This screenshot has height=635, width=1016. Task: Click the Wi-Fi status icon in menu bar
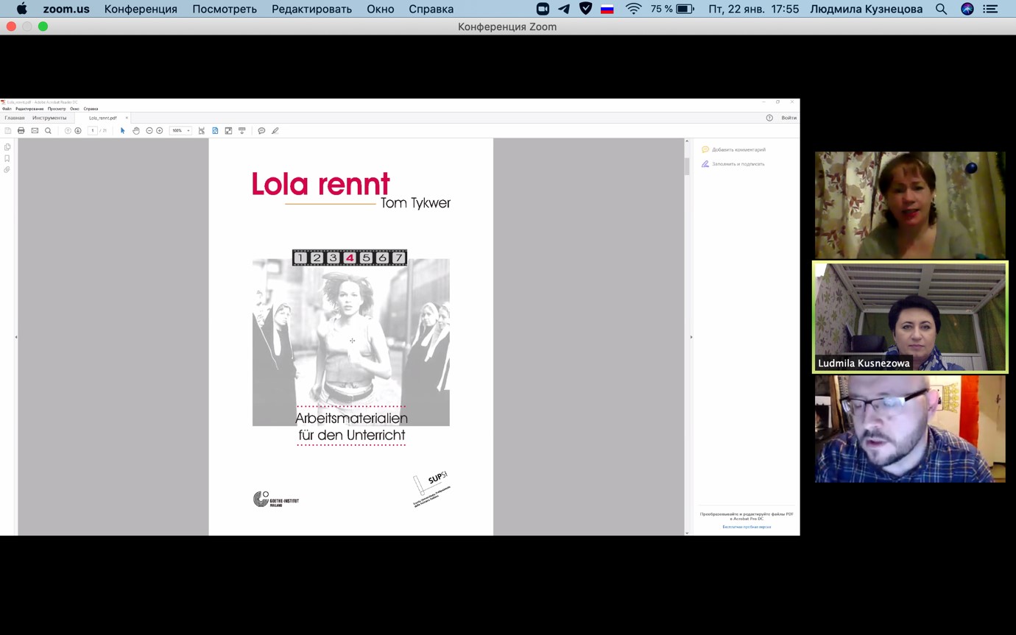click(634, 9)
